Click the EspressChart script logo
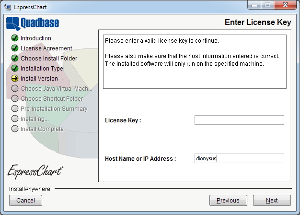The height and width of the screenshot is (215, 300). 35,171
